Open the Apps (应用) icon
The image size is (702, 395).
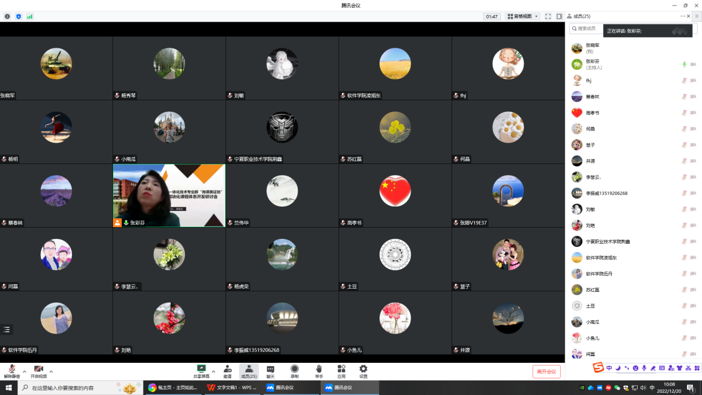[x=341, y=371]
